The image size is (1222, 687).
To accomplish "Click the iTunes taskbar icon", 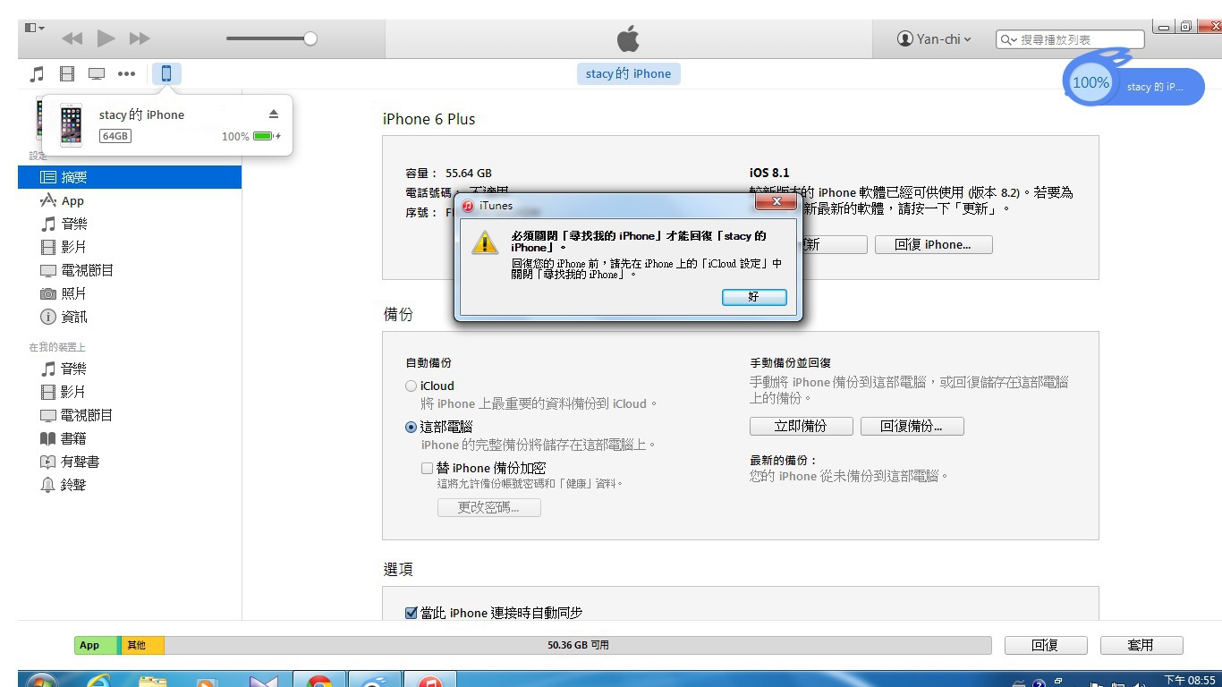I will [x=431, y=682].
